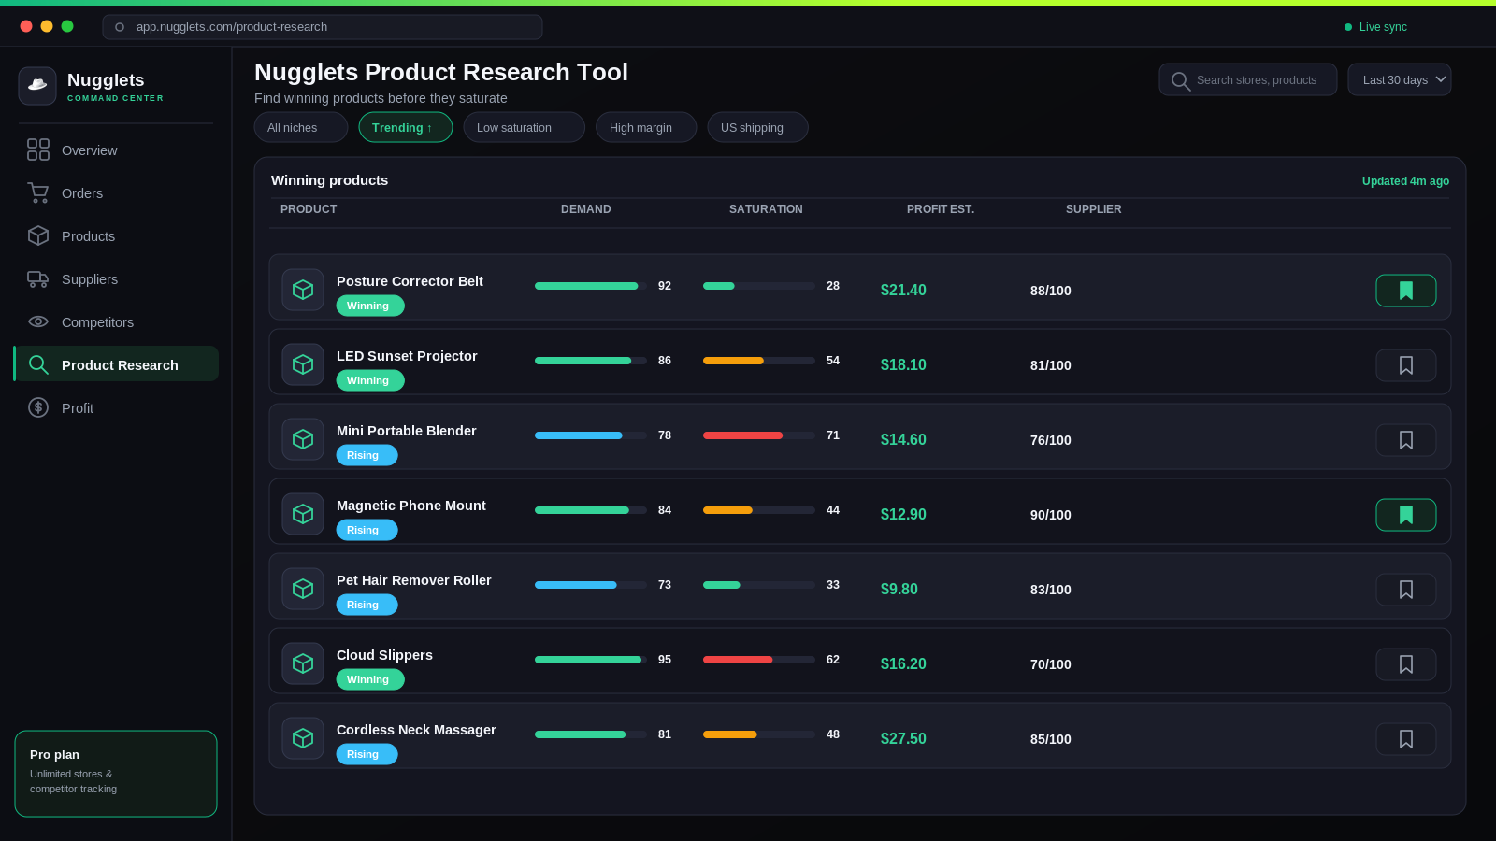Click the Overview grid icon
The height and width of the screenshot is (841, 1496).
(38, 150)
